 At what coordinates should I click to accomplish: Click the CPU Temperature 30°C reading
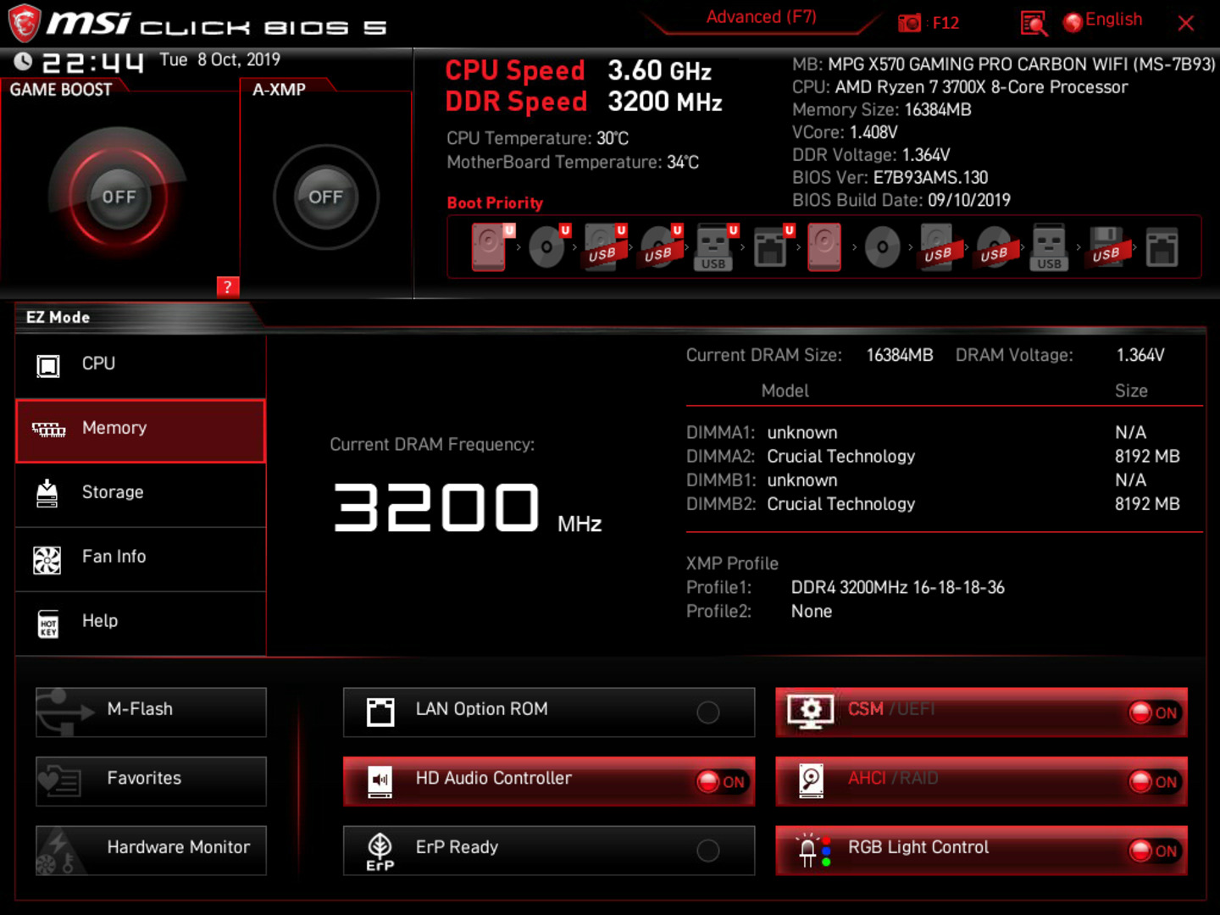pos(538,138)
